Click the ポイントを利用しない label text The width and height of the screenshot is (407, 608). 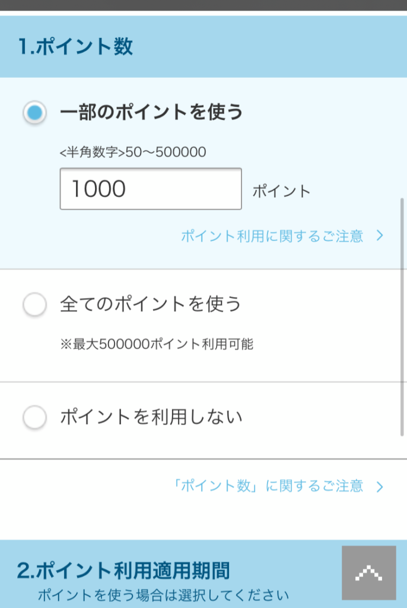pyautogui.click(x=151, y=417)
